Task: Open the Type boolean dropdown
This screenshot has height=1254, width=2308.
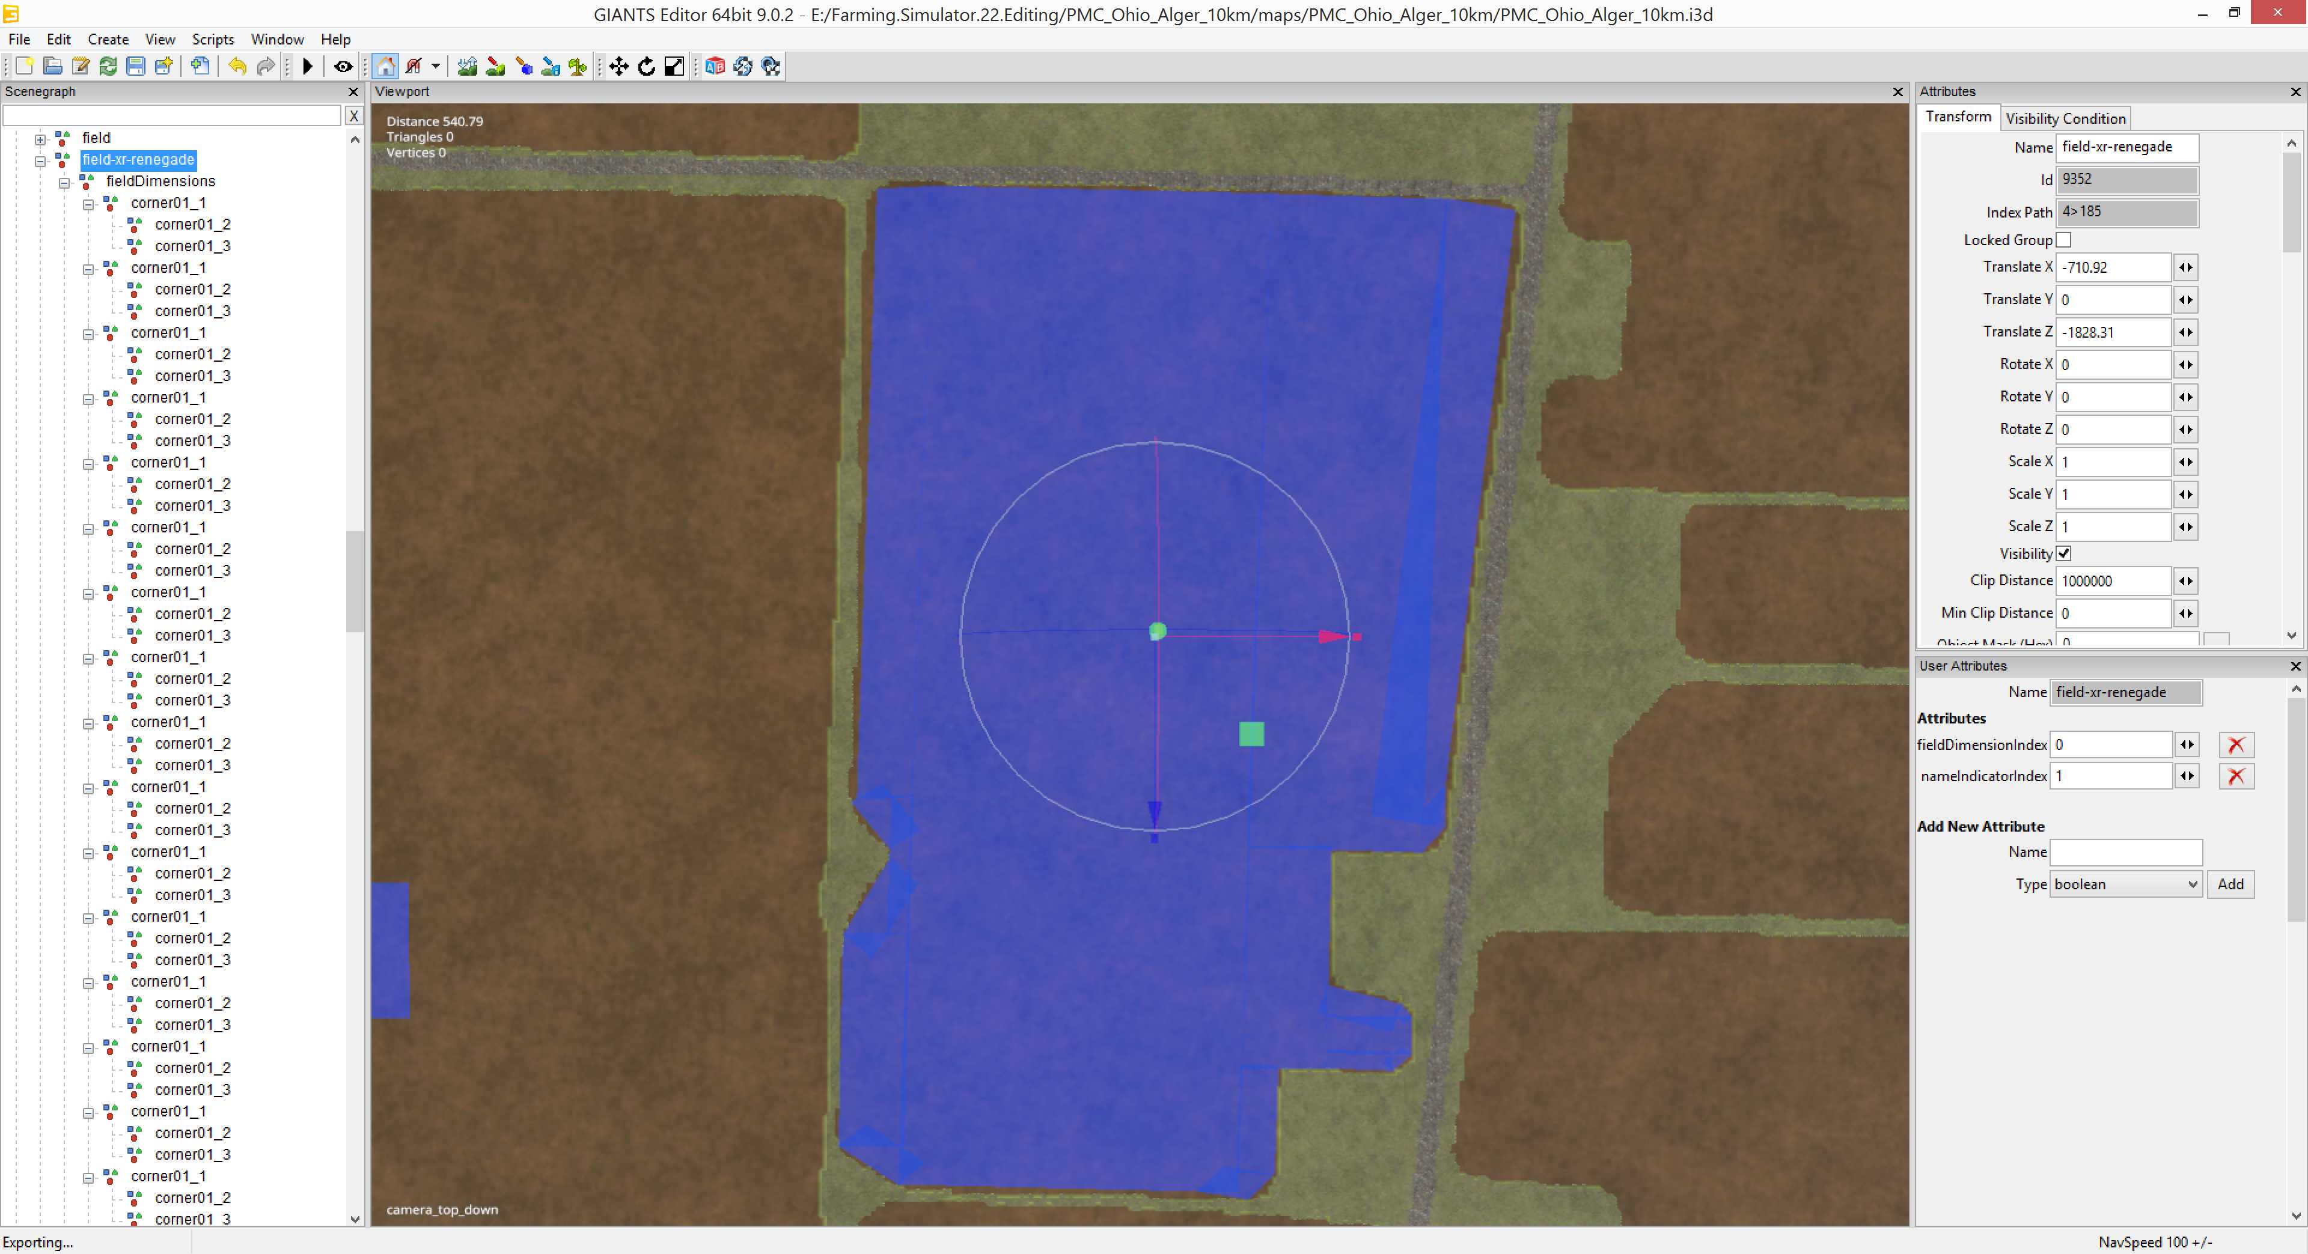Action: coord(2126,884)
